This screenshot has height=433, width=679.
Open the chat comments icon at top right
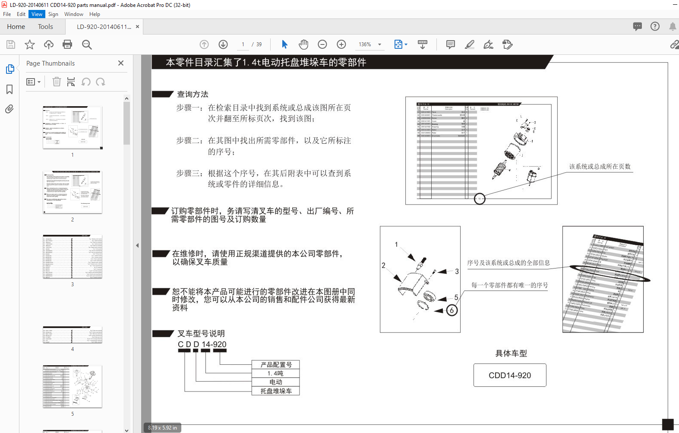[x=638, y=26]
